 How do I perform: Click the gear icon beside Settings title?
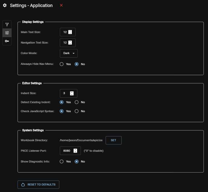tap(5, 6)
